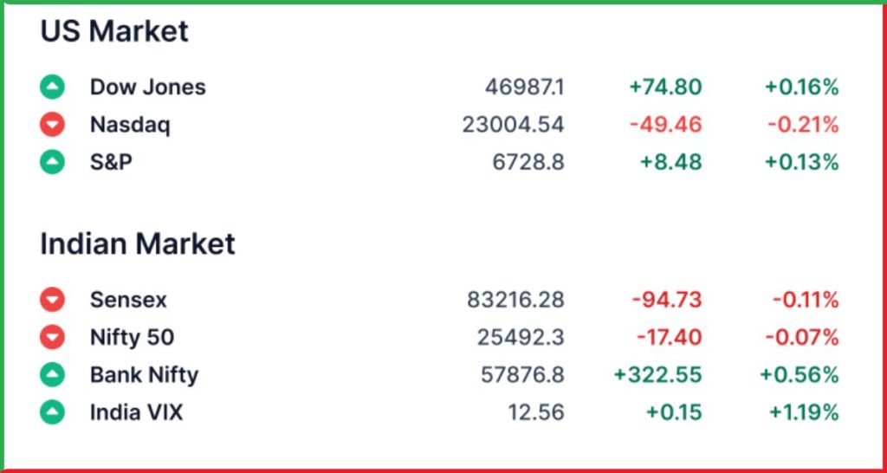Click the India VIX +1.19% percentage
This screenshot has width=887, height=473.
(804, 412)
